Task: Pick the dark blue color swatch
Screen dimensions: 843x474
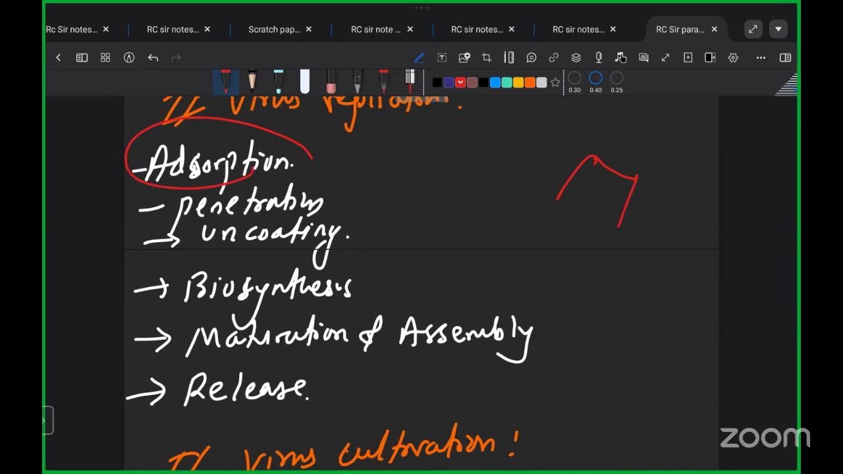Action: coord(449,82)
